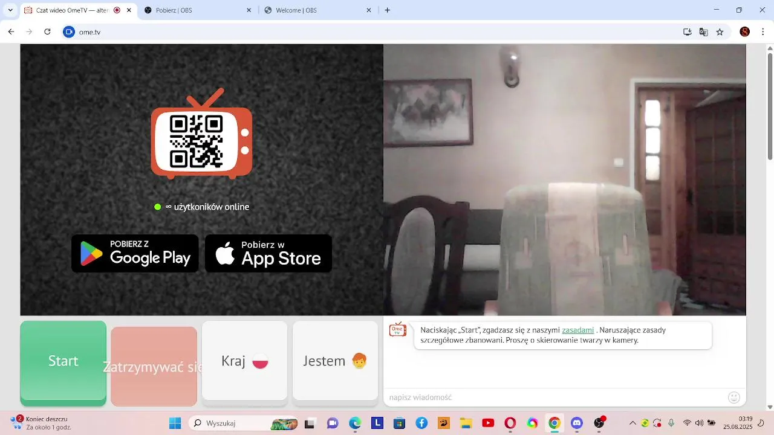Screen dimensions: 774x435
Task: Open the Microsoft Store taskbar icon
Action: [x=399, y=424]
